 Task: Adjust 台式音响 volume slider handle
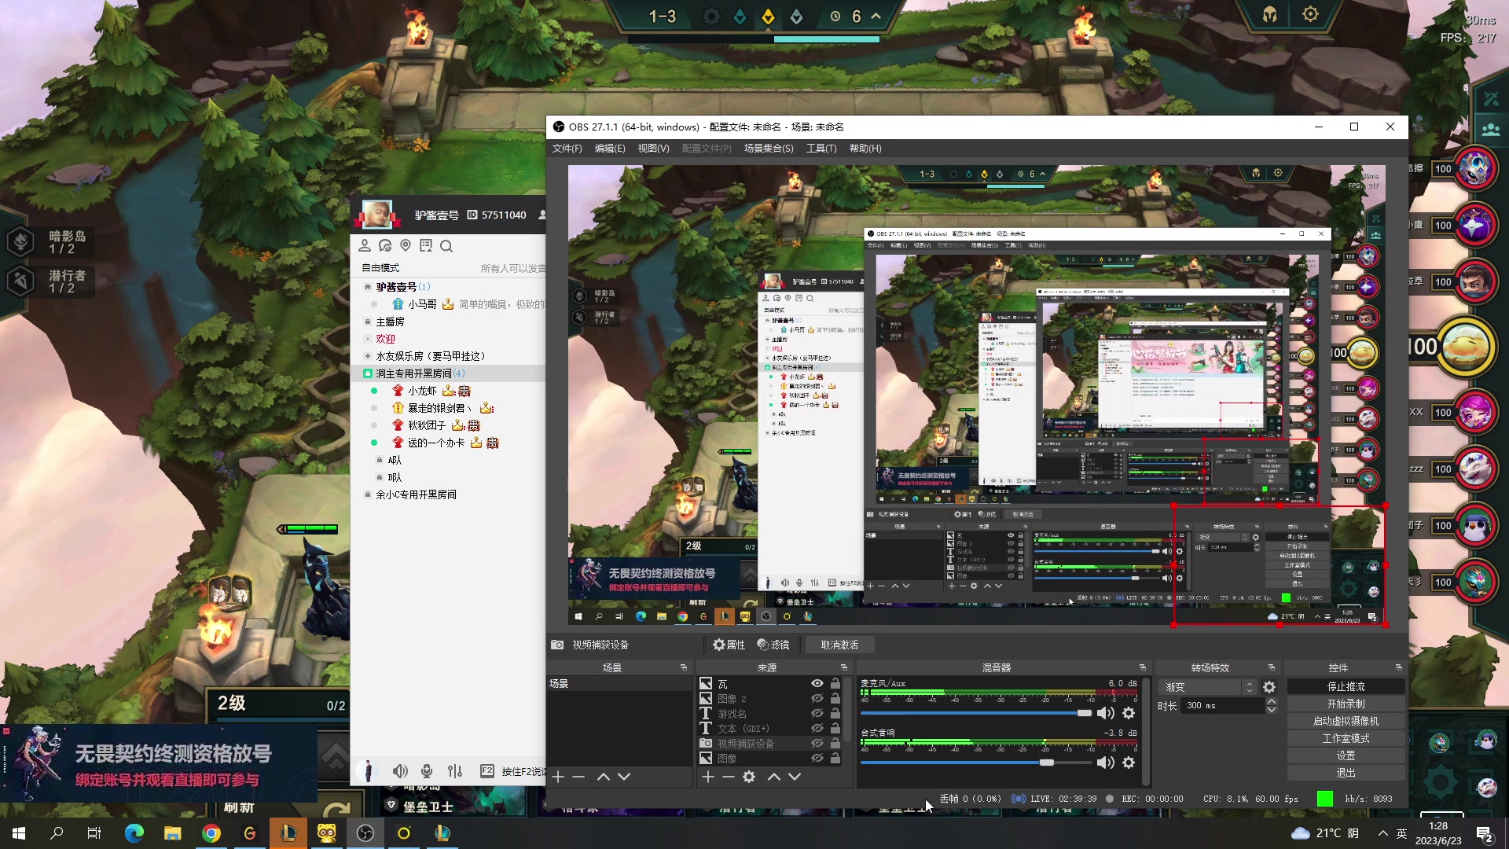point(1047,763)
